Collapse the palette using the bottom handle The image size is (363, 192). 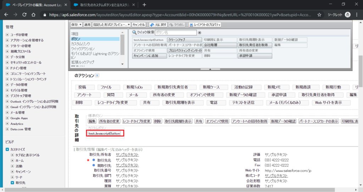click(x=210, y=69)
